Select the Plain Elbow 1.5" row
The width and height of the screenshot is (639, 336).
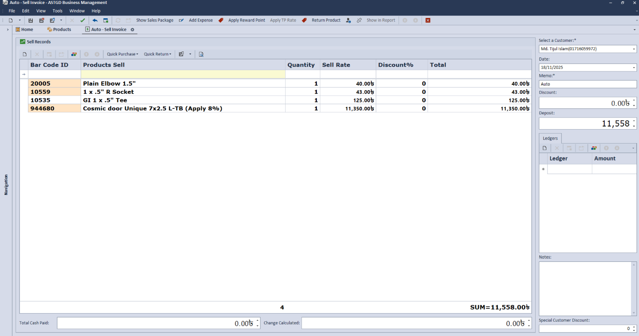tap(280, 84)
